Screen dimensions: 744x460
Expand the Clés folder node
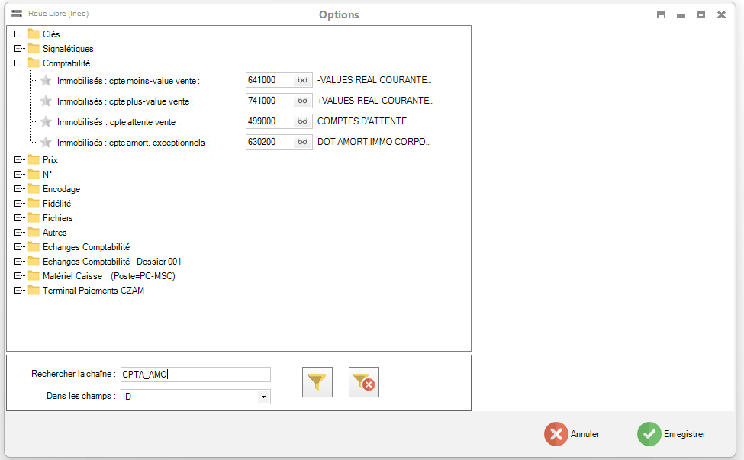coord(18,34)
